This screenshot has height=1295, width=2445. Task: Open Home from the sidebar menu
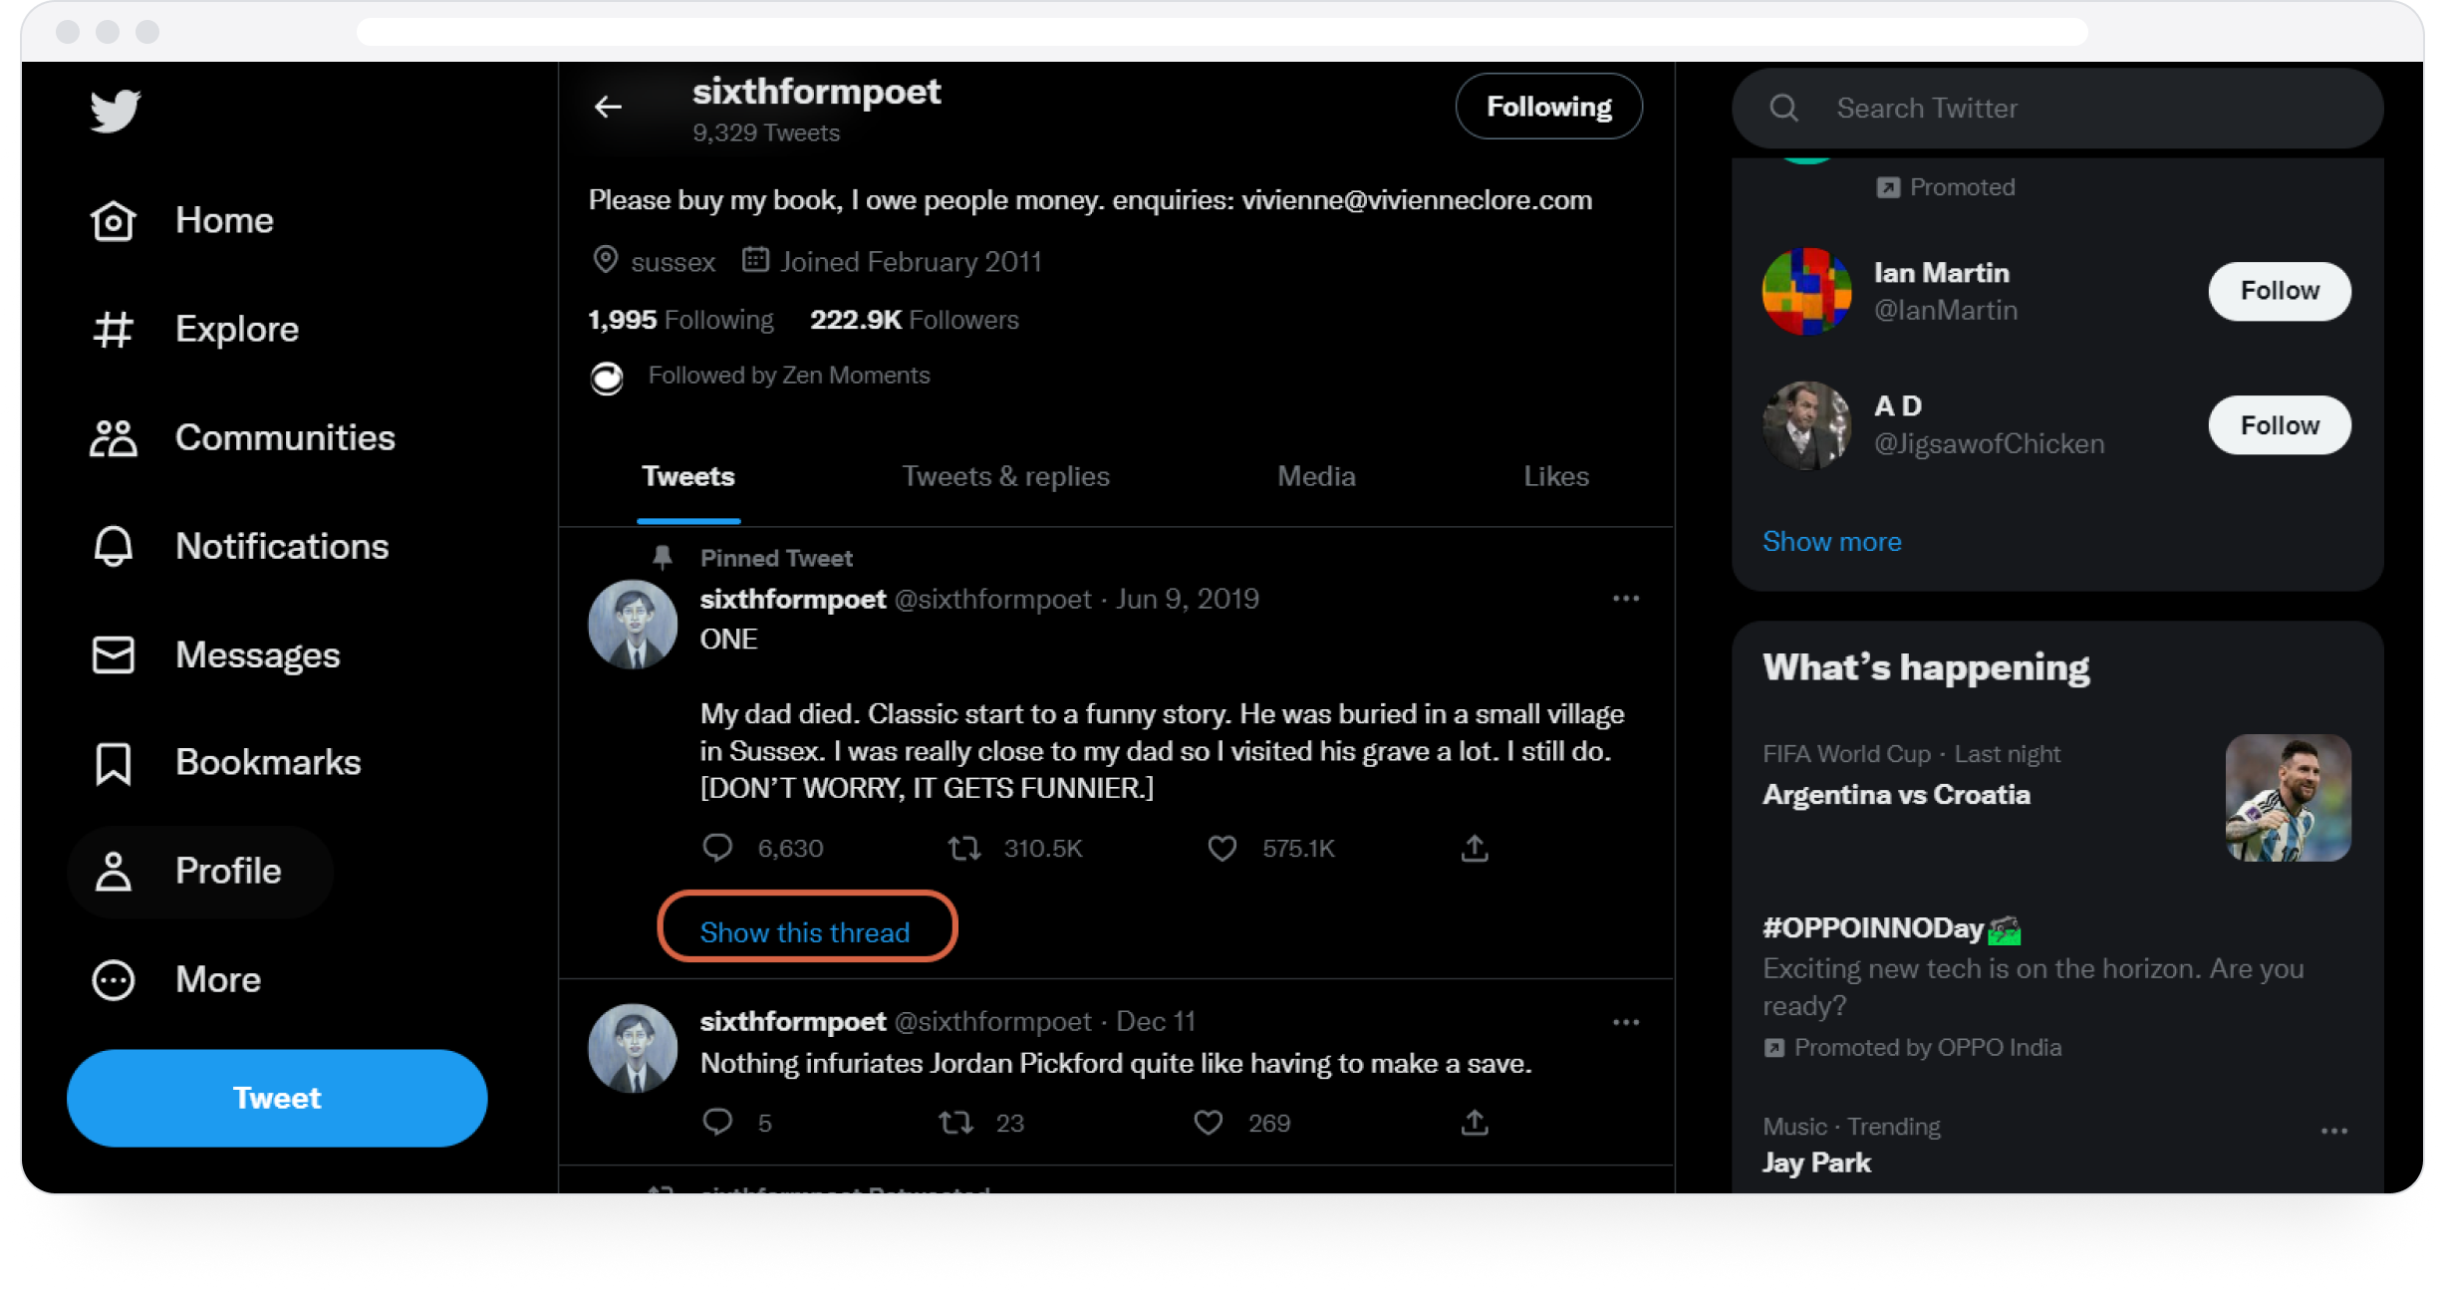coord(224,220)
